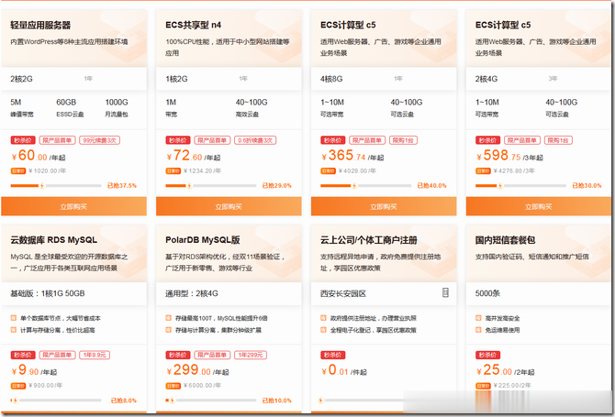Viewport: 615px width, 417px height.
Task: Open the 云上公司/个体工商户注册 title
Action: [x=369, y=239]
